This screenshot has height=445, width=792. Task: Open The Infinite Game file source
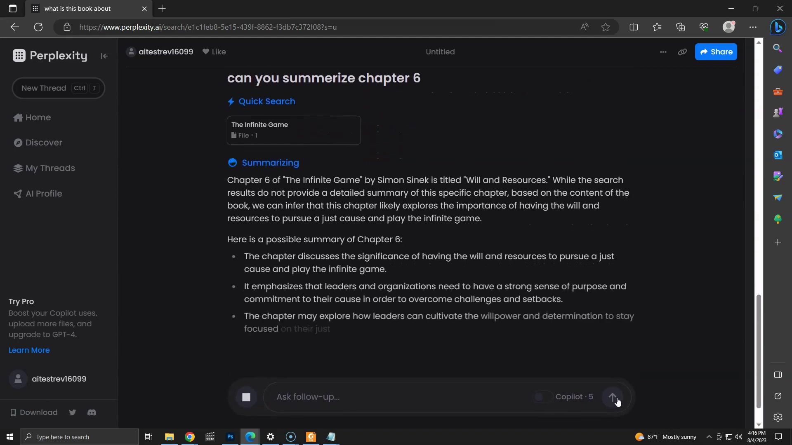coord(294,130)
